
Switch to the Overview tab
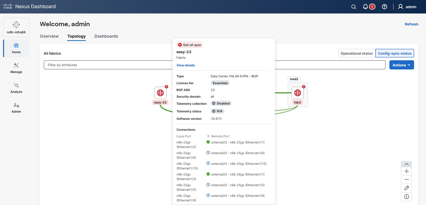tap(49, 36)
